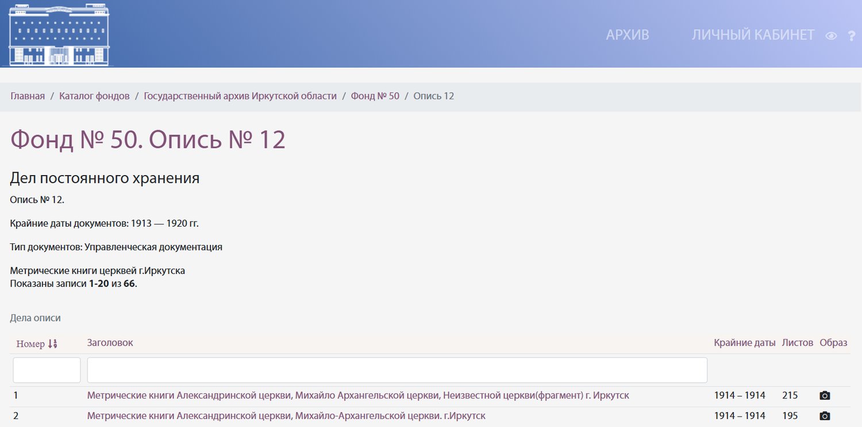Click the Крайние даты документов: 1913 — 1920 line

[104, 223]
